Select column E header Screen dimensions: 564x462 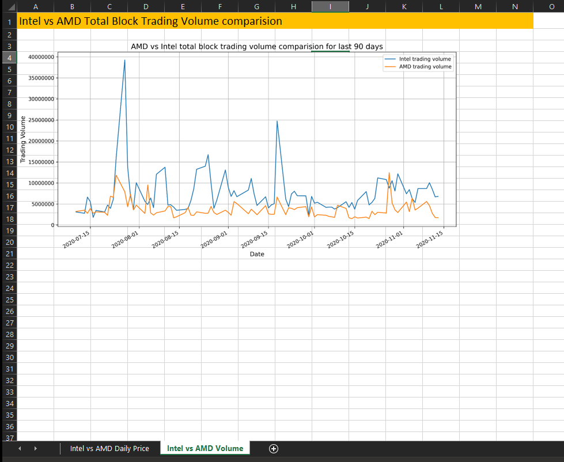(x=183, y=6)
